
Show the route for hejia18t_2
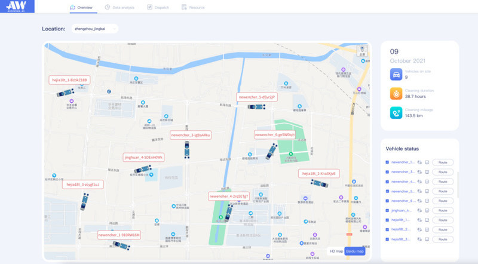click(x=443, y=229)
